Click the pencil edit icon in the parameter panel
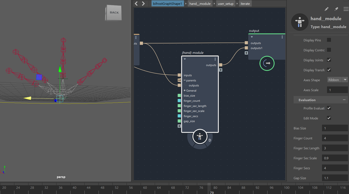 pyautogui.click(x=327, y=9)
